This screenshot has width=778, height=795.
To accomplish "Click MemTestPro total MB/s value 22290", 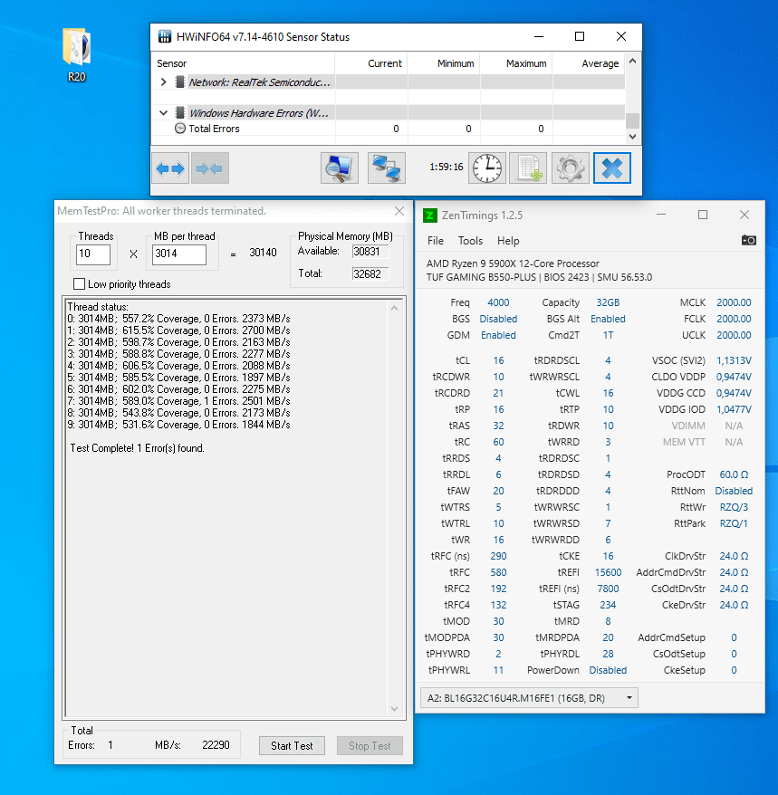I will pos(216,745).
